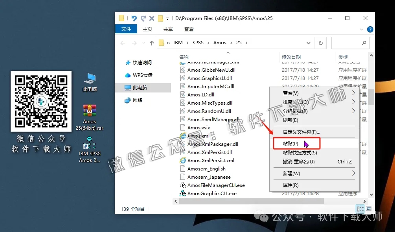Switch to details view with the list toggle
Viewport: 395px width, 232px height.
(360, 208)
